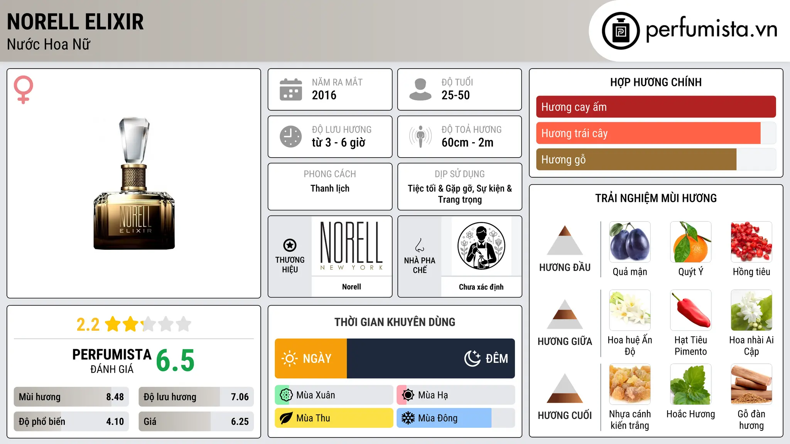Image resolution: width=790 pixels, height=444 pixels.
Task: Click the Chưa xác định perfumer label
Action: (x=481, y=287)
